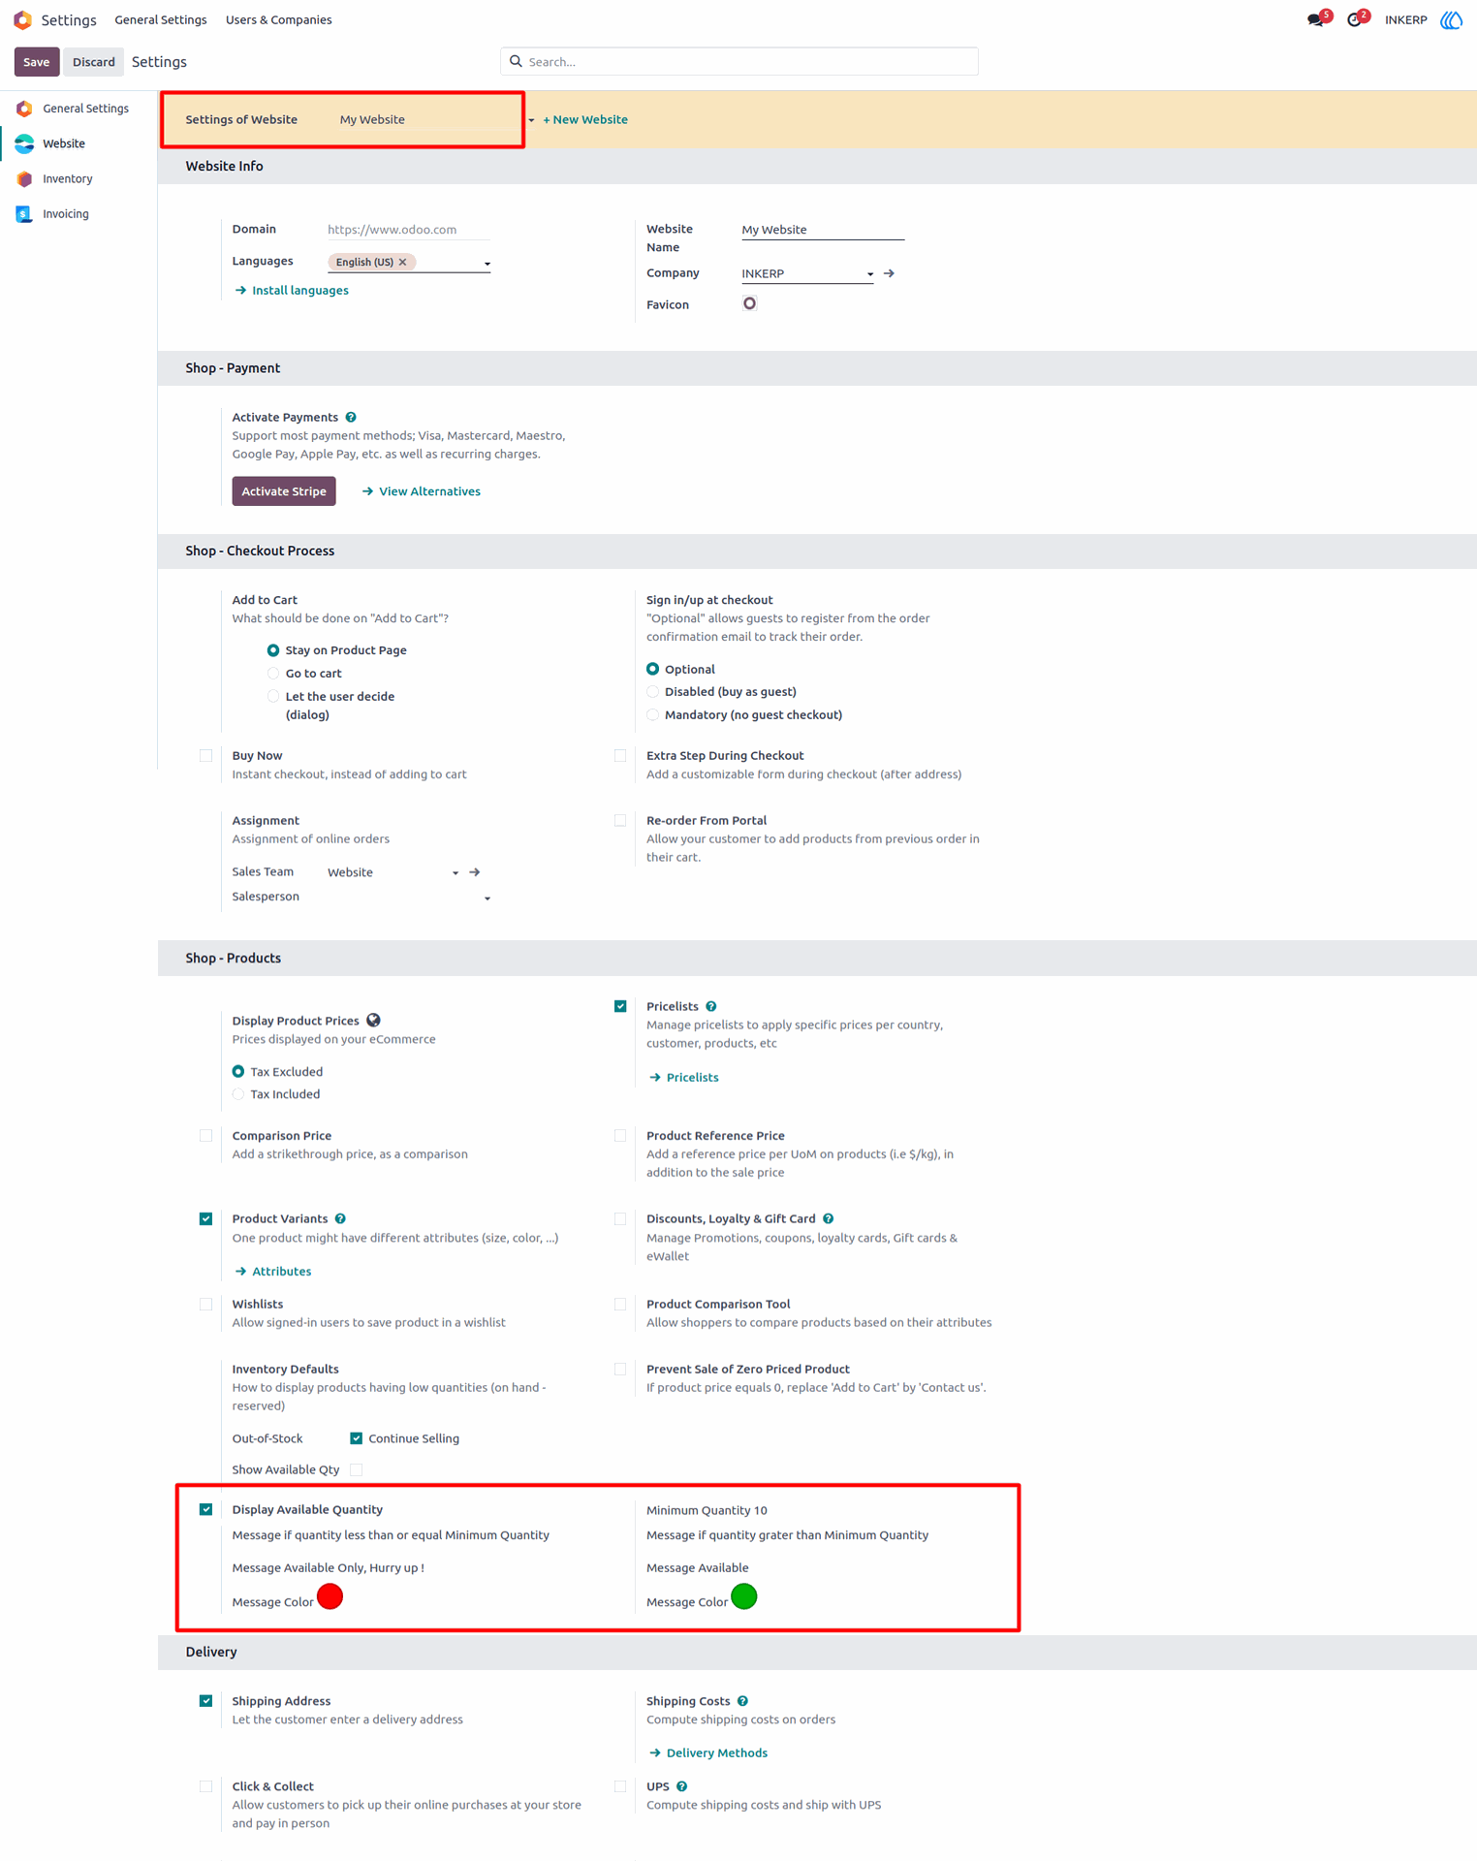Viewport: 1477px width, 1861px height.
Task: Select Mandatory (no guest checkout) option
Action: tap(652, 714)
